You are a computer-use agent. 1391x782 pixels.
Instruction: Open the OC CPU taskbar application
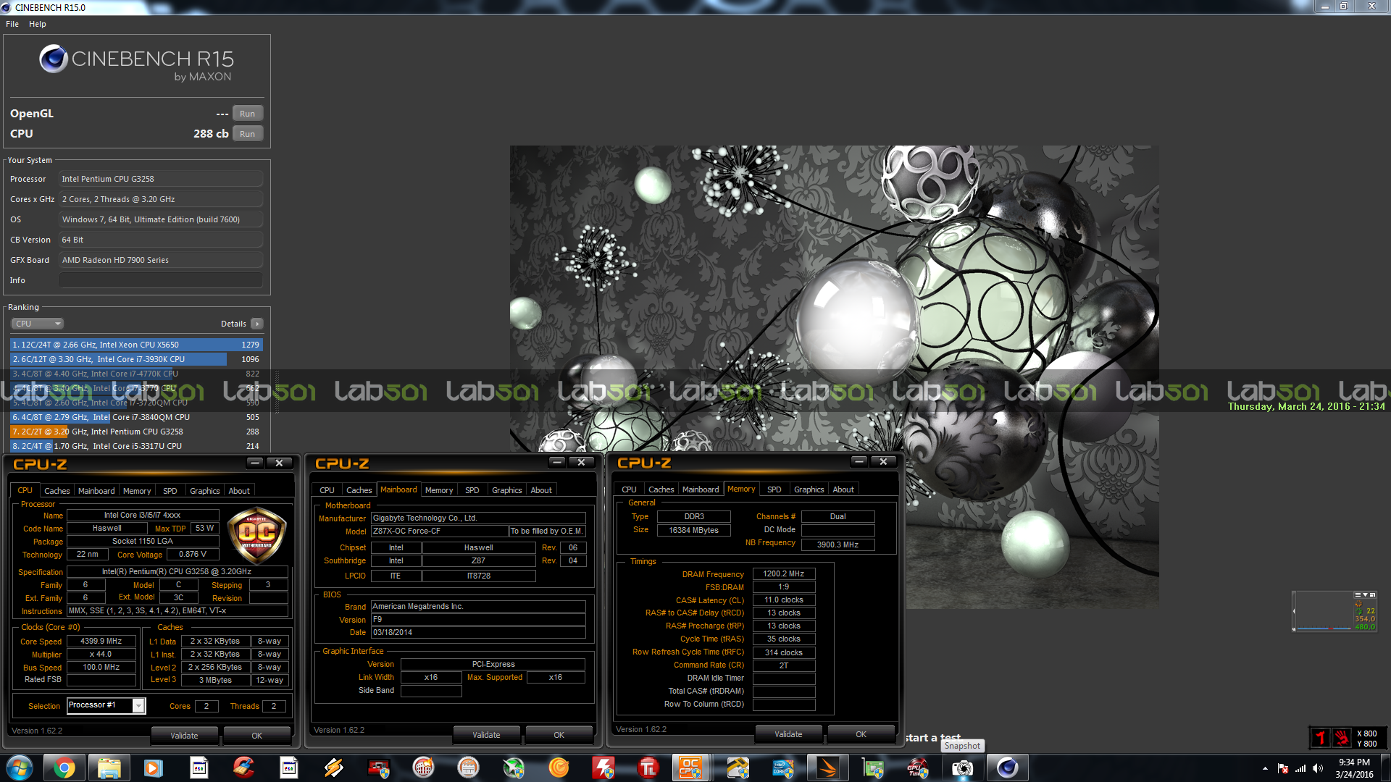click(x=690, y=768)
